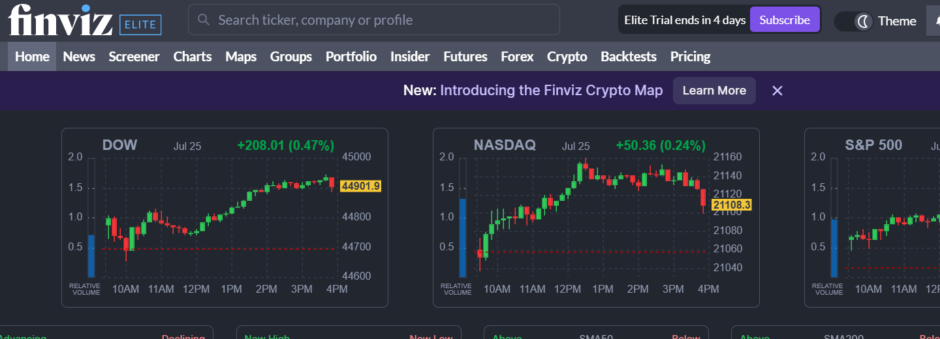Click the DOW +208.01 (0.47%) change
Screen dimensions: 940x339
click(x=286, y=145)
